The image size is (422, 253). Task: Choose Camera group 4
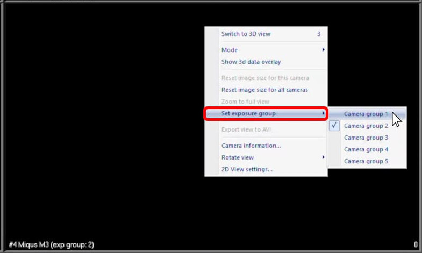366,149
